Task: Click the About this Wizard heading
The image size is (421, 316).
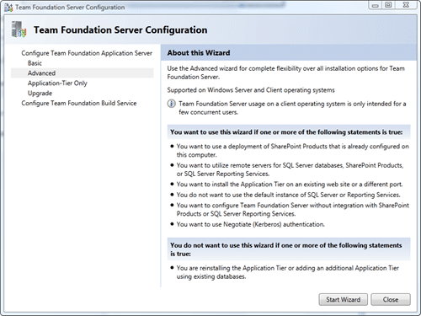Action: 199,53
